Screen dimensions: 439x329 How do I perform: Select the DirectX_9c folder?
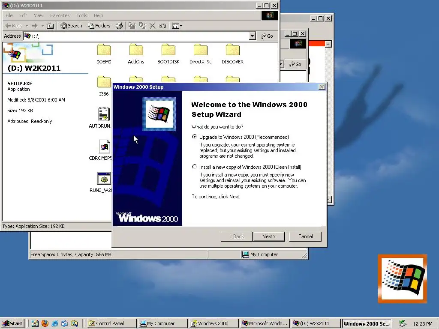(201, 54)
